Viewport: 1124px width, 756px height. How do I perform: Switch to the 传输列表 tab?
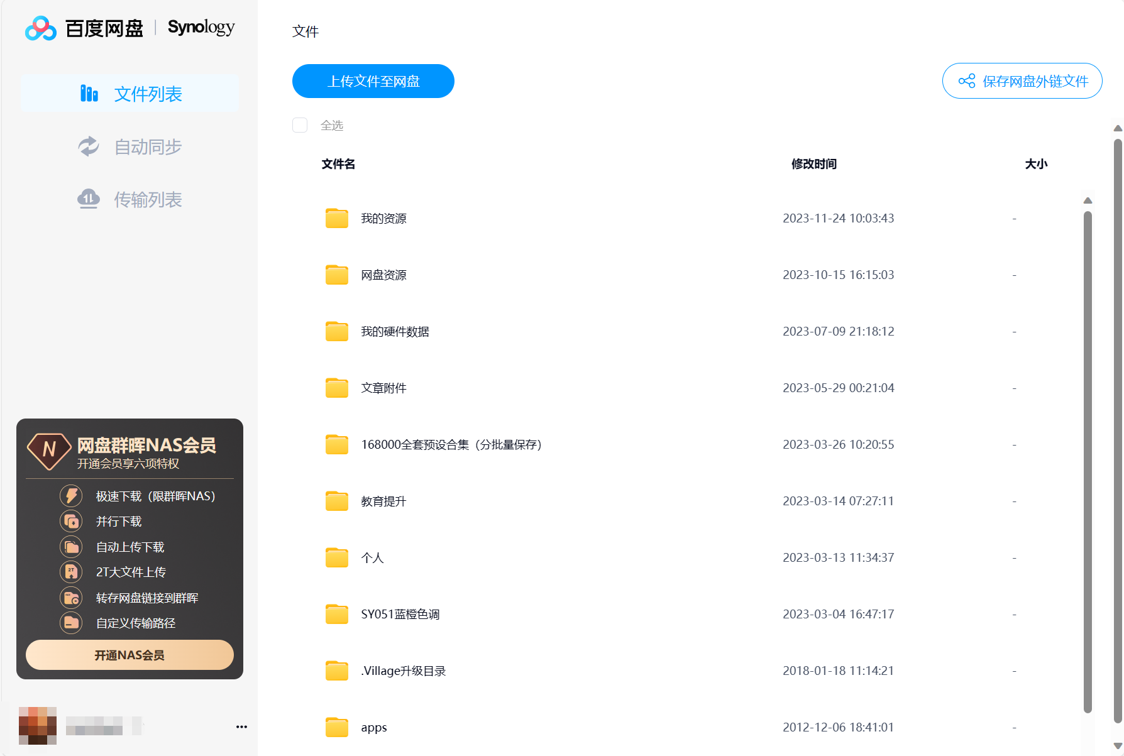pyautogui.click(x=130, y=199)
